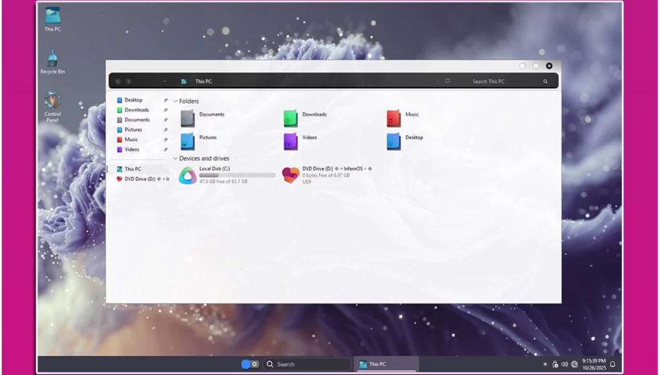Toggle the pin next to Pictures
This screenshot has width=660, height=375.
(x=166, y=130)
